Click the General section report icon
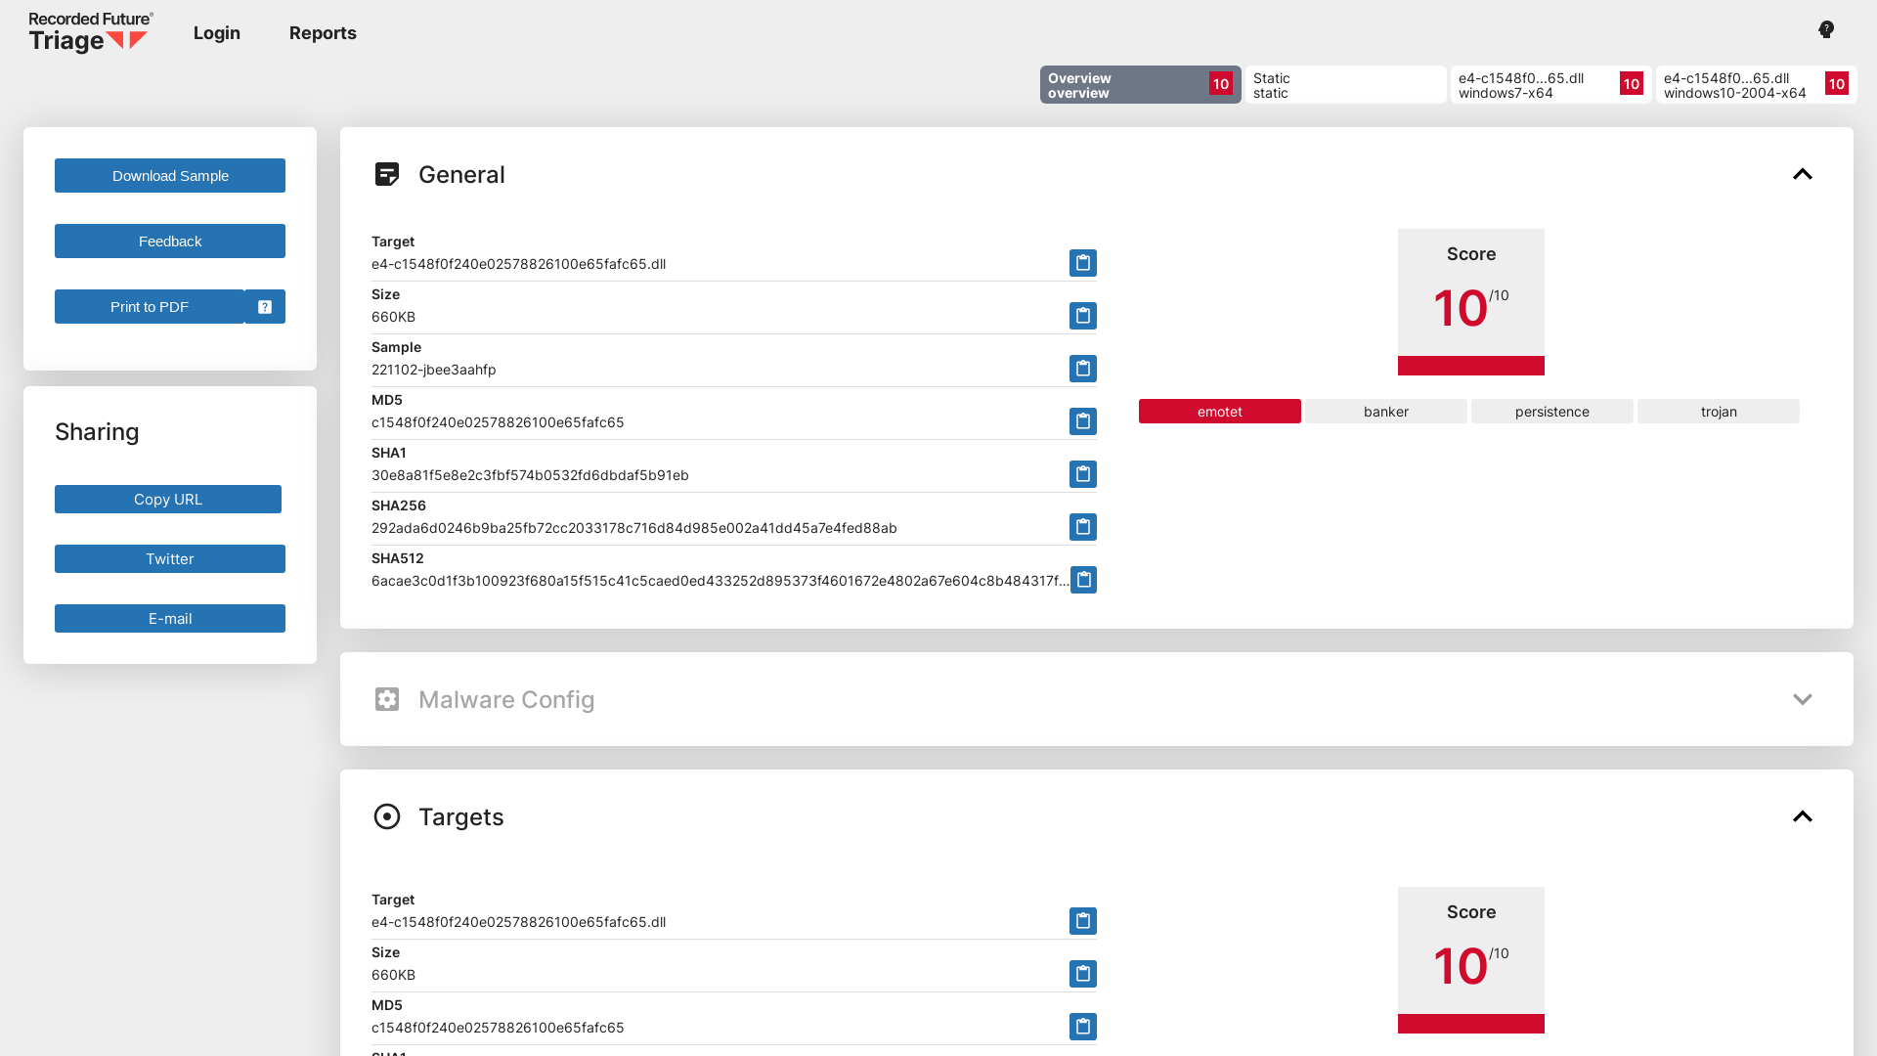1877x1056 pixels. [388, 173]
